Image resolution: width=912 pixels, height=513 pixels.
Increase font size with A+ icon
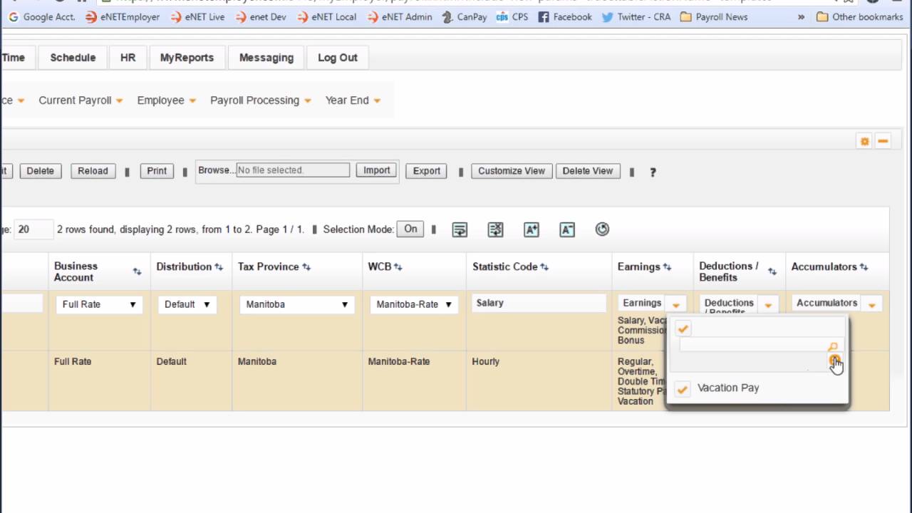point(532,229)
